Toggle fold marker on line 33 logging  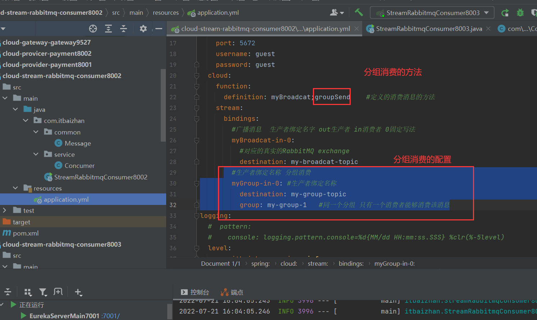coord(196,216)
